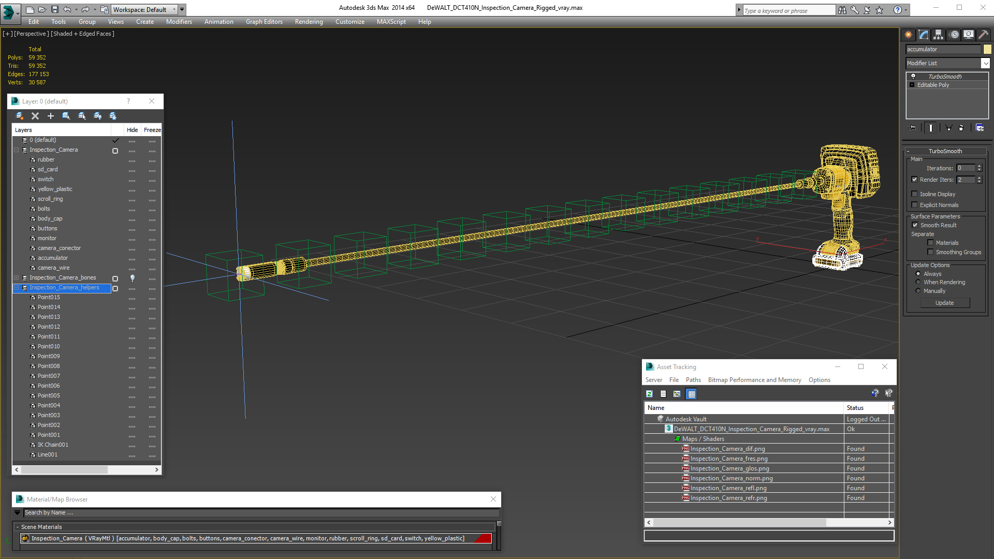Expand Editable Poly in modifier stack
This screenshot has height=559, width=994.
coord(912,85)
